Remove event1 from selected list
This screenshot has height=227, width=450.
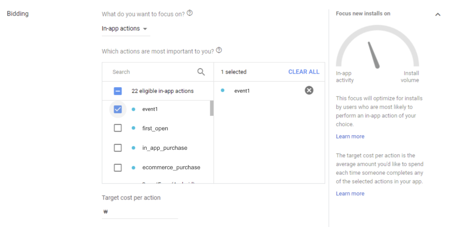coord(309,90)
